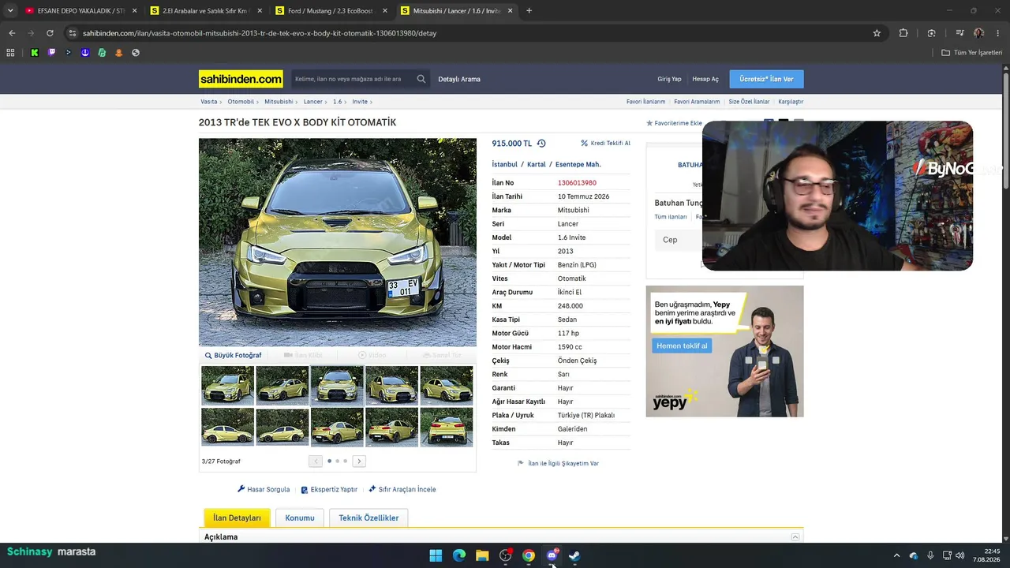Close the Ford Mustang tab
1010x568 pixels.
[385, 11]
